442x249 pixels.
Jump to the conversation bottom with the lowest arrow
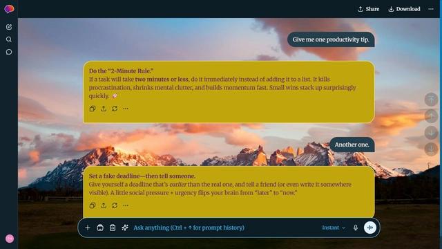click(431, 149)
